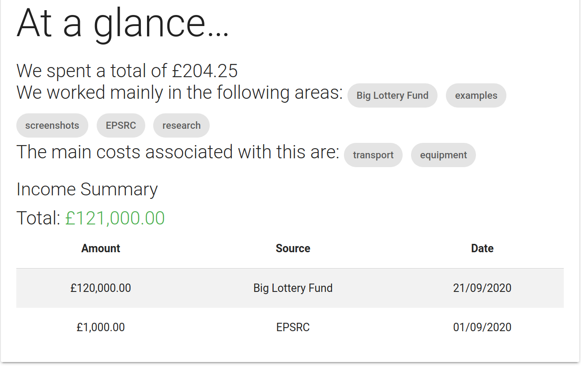Click the green total £121,000.00 figure
The height and width of the screenshot is (366, 581).
(115, 217)
